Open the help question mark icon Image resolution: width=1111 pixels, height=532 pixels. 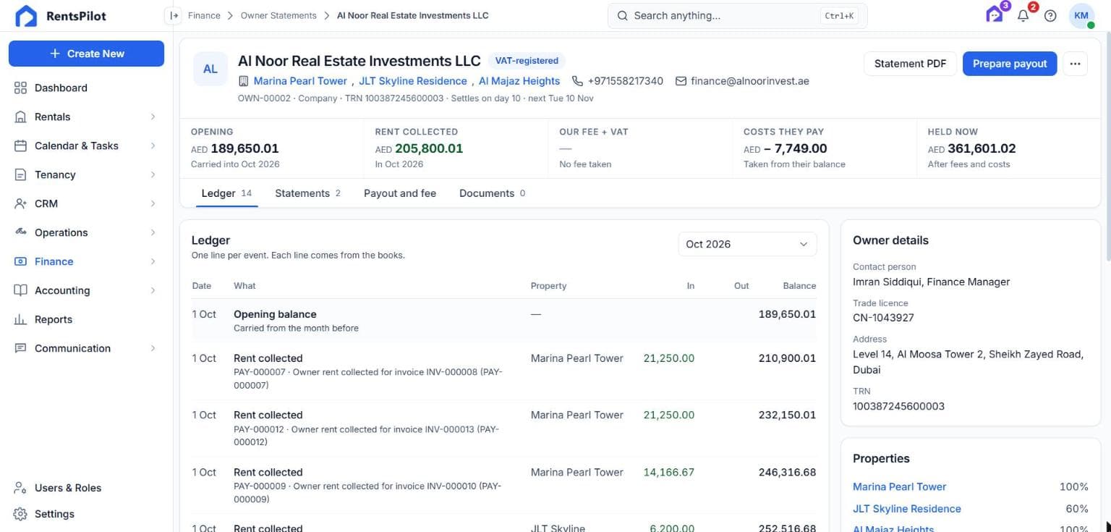(x=1050, y=16)
